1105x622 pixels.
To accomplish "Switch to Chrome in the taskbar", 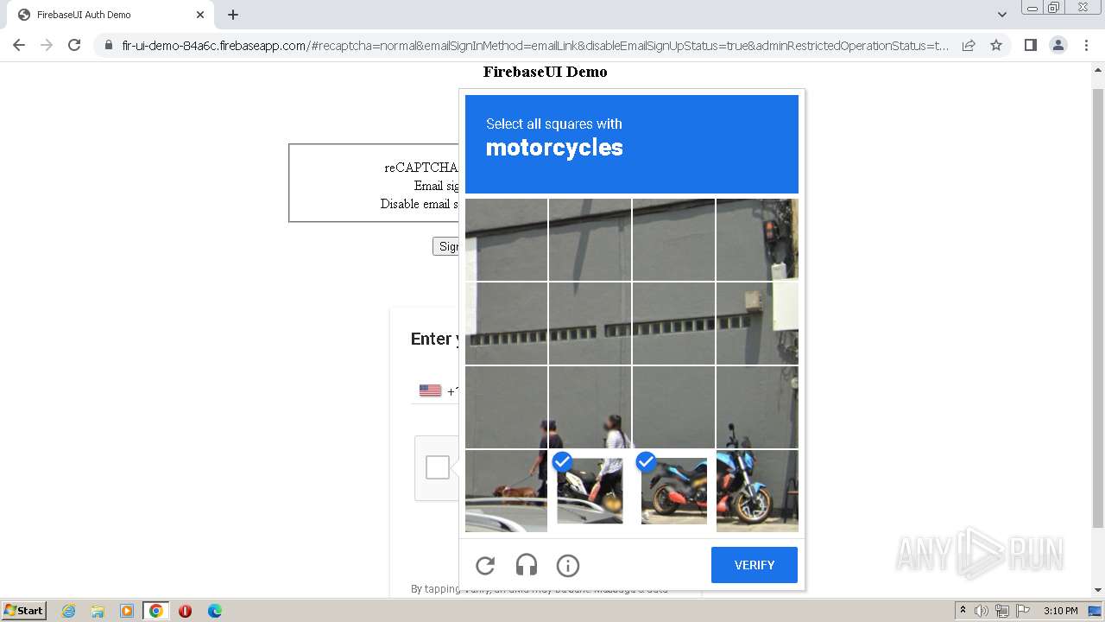I will tap(156, 611).
